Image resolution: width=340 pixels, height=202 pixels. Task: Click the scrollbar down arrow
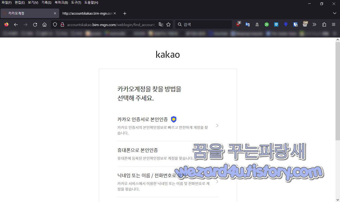338,199
